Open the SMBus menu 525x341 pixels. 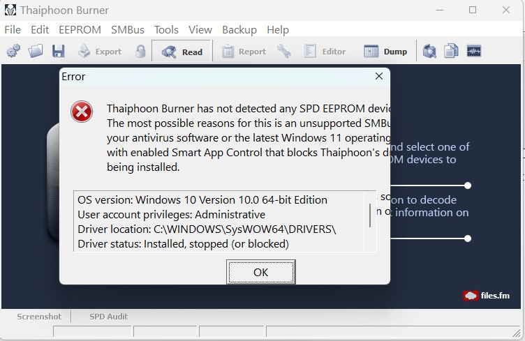pyautogui.click(x=128, y=30)
